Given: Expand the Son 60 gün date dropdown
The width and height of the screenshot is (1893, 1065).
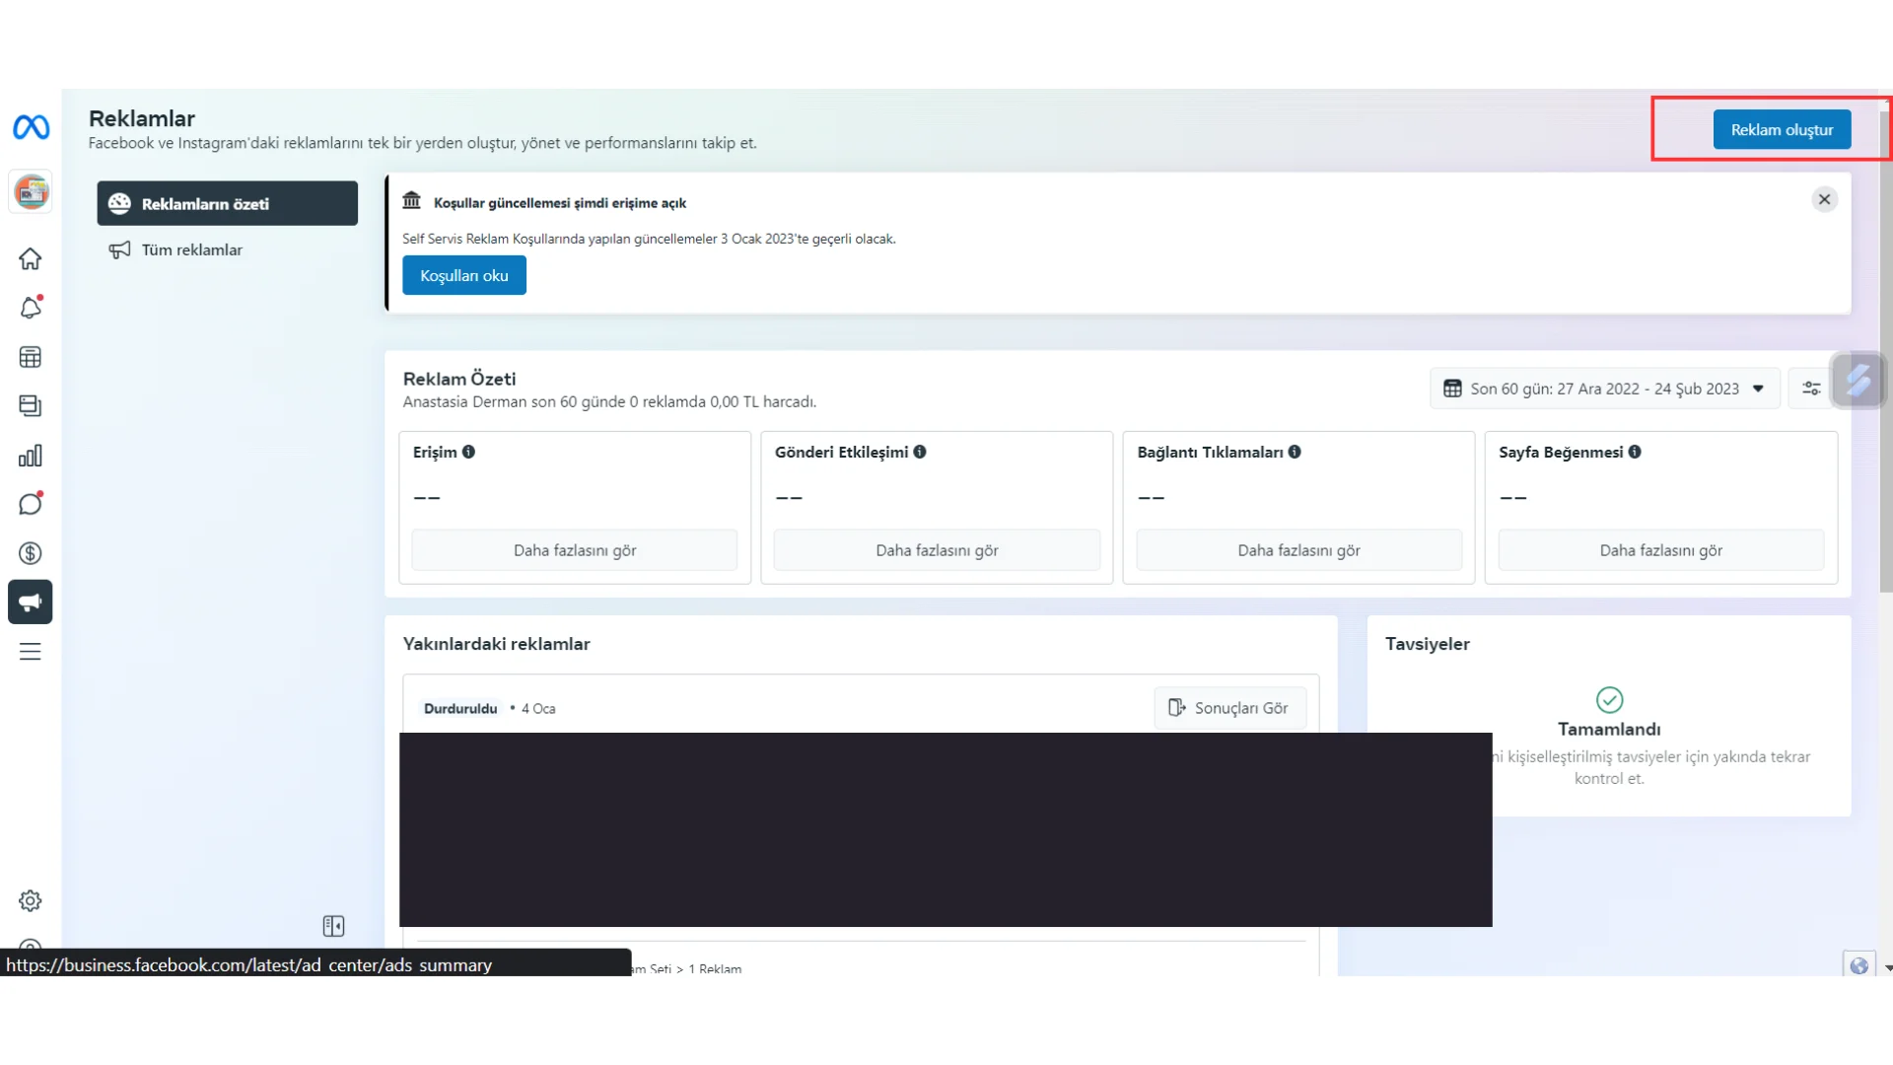Looking at the screenshot, I should 1604,389.
